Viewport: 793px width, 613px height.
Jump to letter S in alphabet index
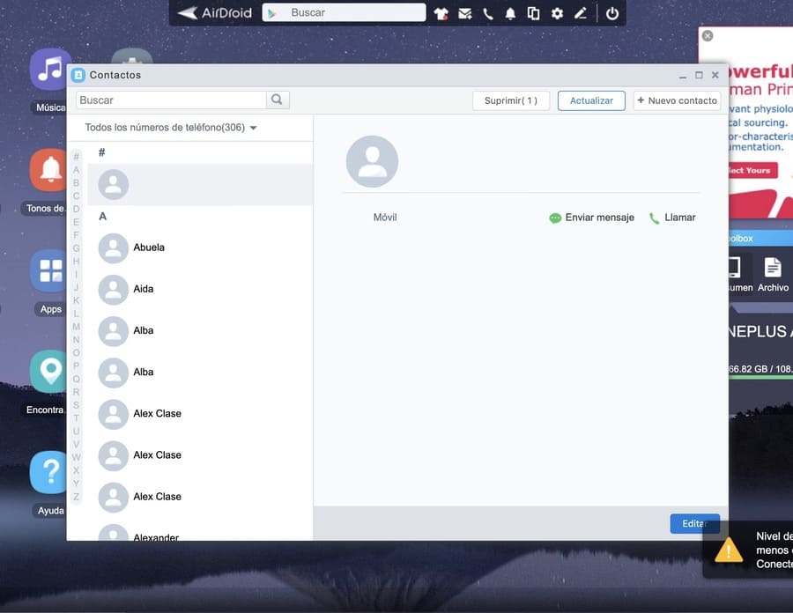77,405
